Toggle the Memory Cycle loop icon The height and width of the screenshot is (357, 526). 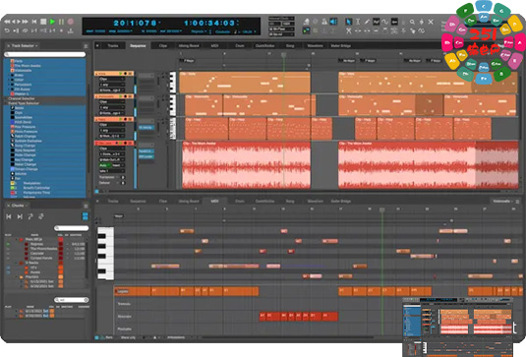25,30
